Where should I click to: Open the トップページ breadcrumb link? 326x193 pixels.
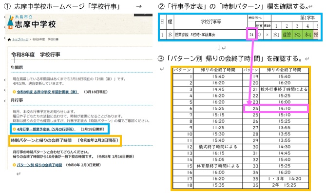pyautogui.click(x=20, y=39)
